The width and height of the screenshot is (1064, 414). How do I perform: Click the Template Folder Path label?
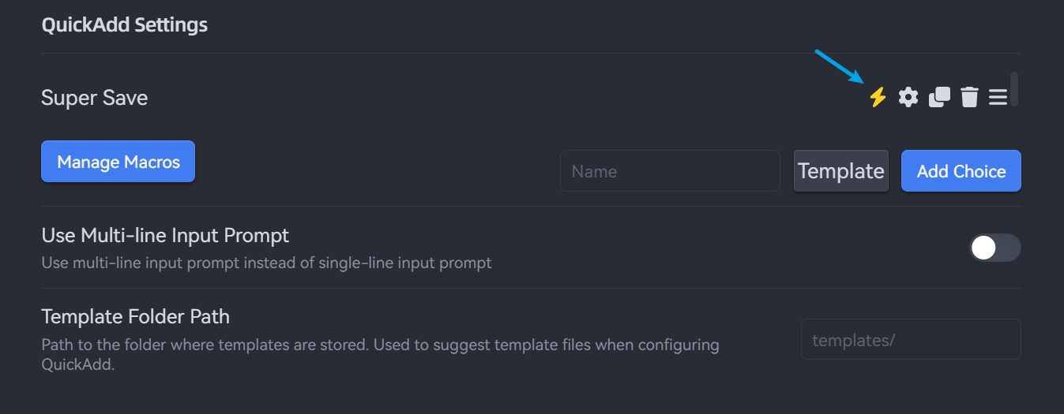(x=135, y=317)
